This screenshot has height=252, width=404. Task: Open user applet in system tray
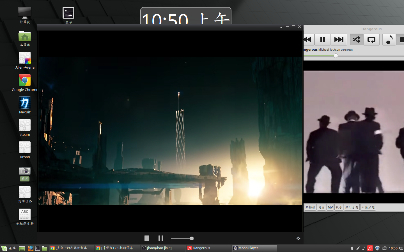tap(352, 248)
